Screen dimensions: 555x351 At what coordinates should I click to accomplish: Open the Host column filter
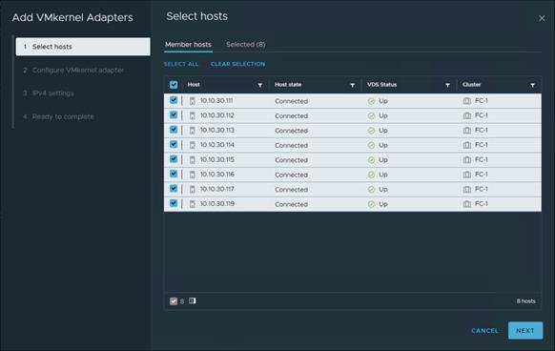[x=260, y=85]
